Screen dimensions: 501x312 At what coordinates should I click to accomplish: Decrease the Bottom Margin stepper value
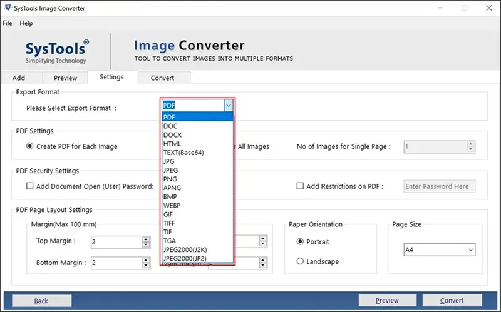click(146, 266)
